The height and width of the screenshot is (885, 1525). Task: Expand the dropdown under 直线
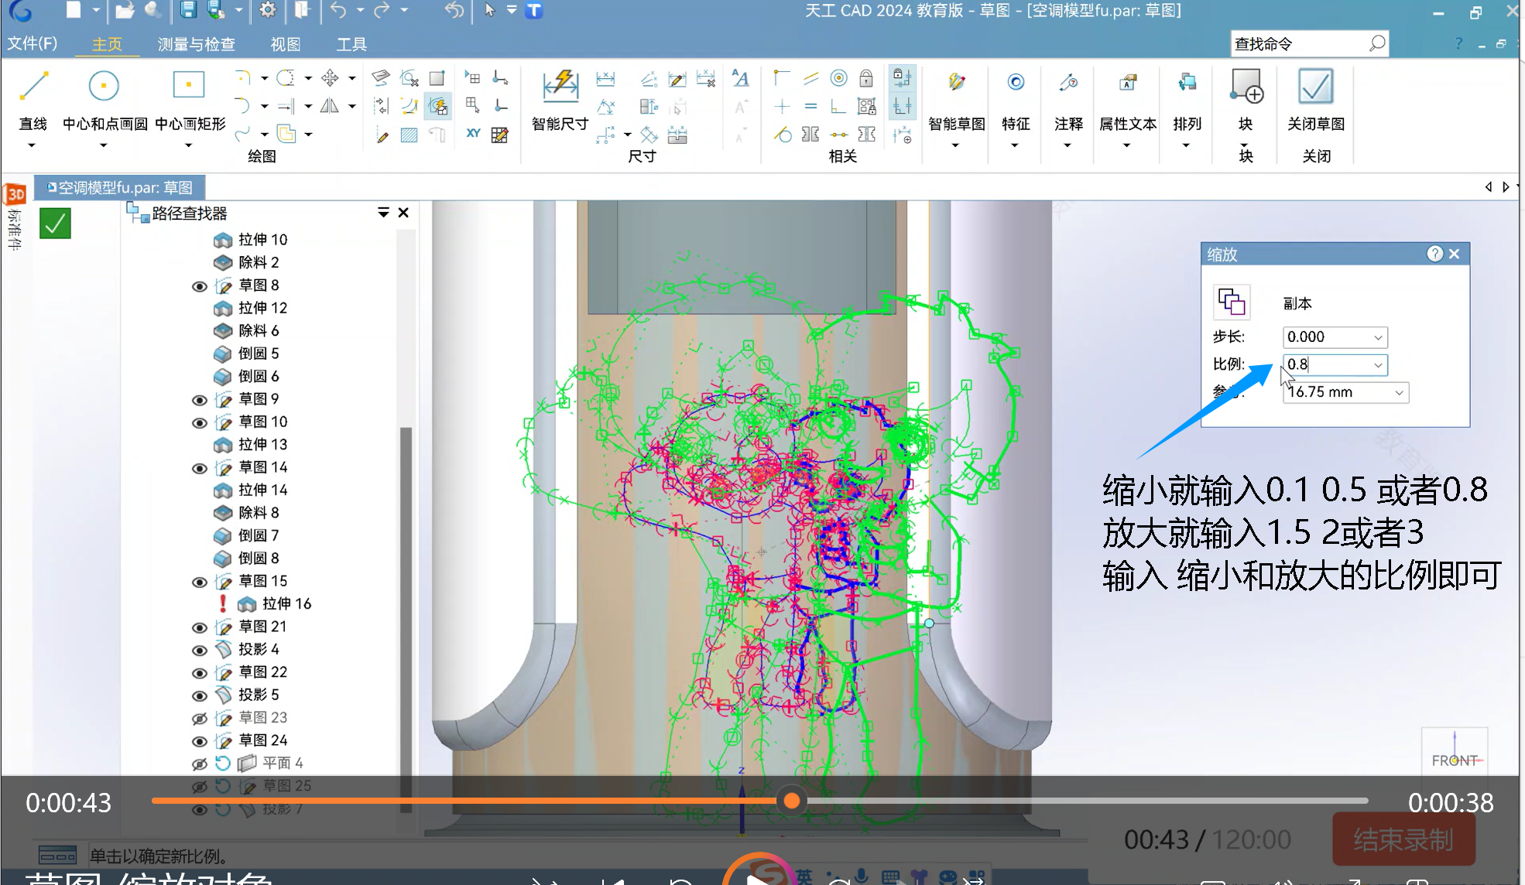pyautogui.click(x=32, y=145)
